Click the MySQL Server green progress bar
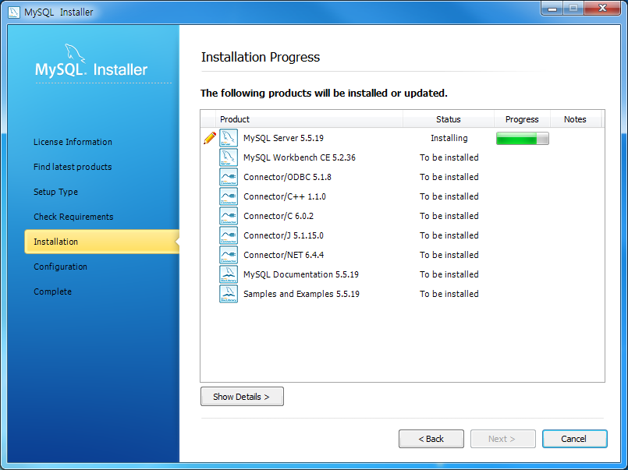The image size is (628, 470). click(x=522, y=139)
